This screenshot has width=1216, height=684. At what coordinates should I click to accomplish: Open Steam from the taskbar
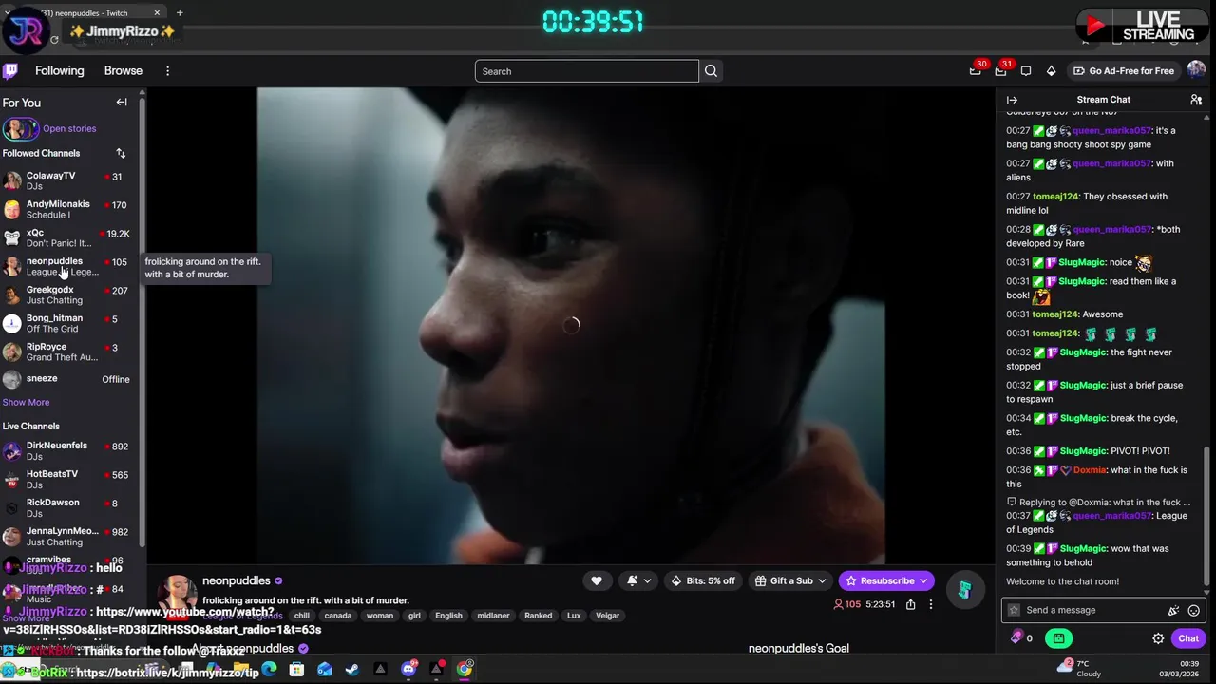tap(352, 670)
